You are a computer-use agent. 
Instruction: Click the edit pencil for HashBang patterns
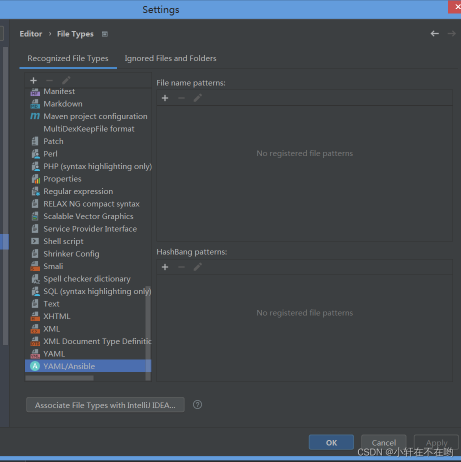pos(197,266)
